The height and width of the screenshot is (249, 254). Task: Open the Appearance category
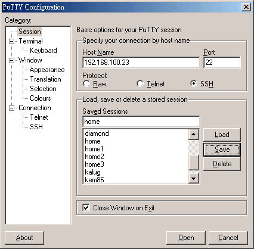[47, 70]
